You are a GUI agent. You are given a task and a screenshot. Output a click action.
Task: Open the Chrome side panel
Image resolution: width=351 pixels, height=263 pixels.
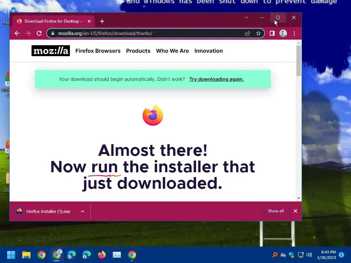[x=272, y=33]
